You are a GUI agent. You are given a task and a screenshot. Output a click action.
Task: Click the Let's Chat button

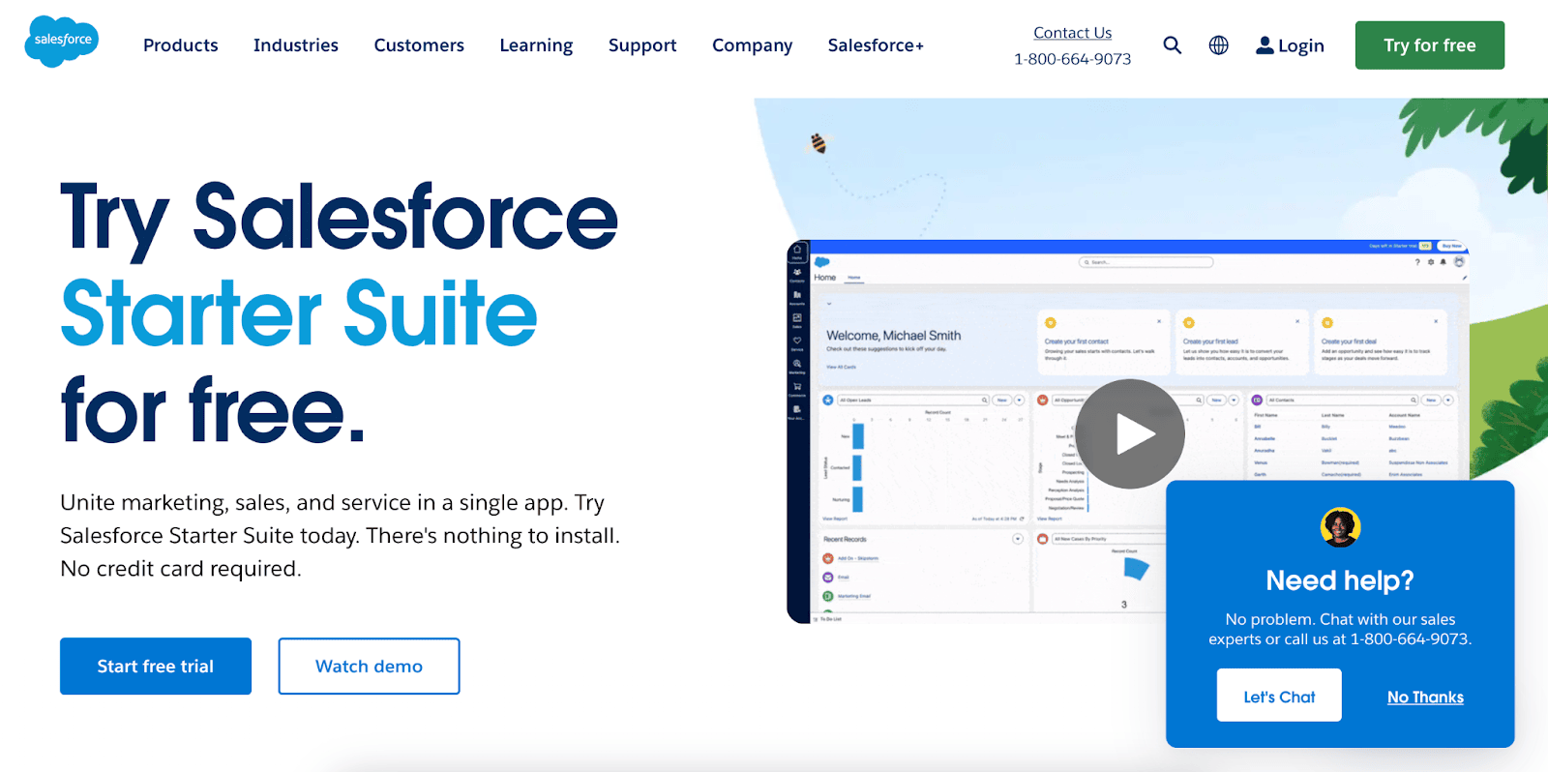[x=1279, y=696]
